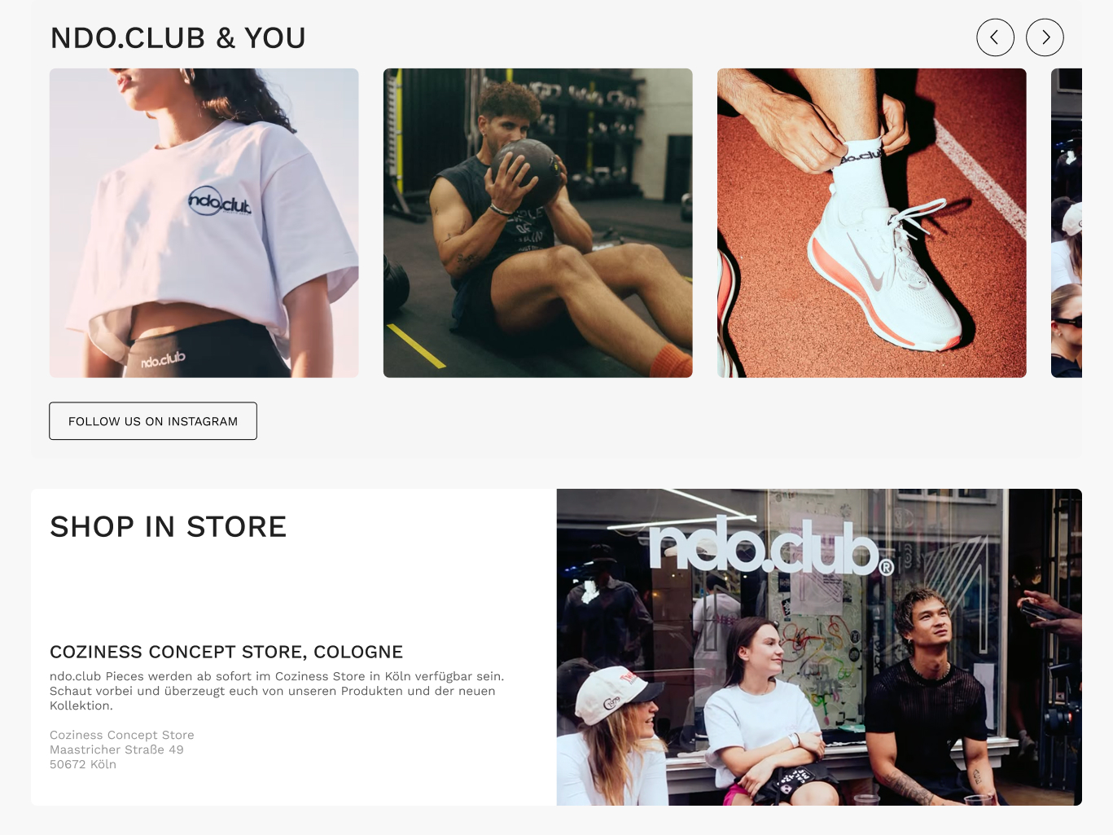This screenshot has height=835, width=1113.
Task: Click the German store description paragraph
Action: click(x=277, y=691)
